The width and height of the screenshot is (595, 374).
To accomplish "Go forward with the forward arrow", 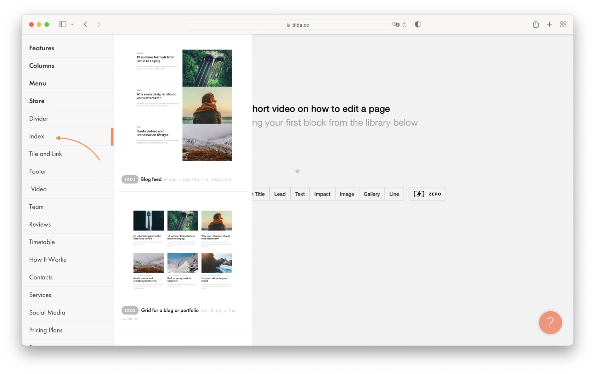I will pos(99,24).
